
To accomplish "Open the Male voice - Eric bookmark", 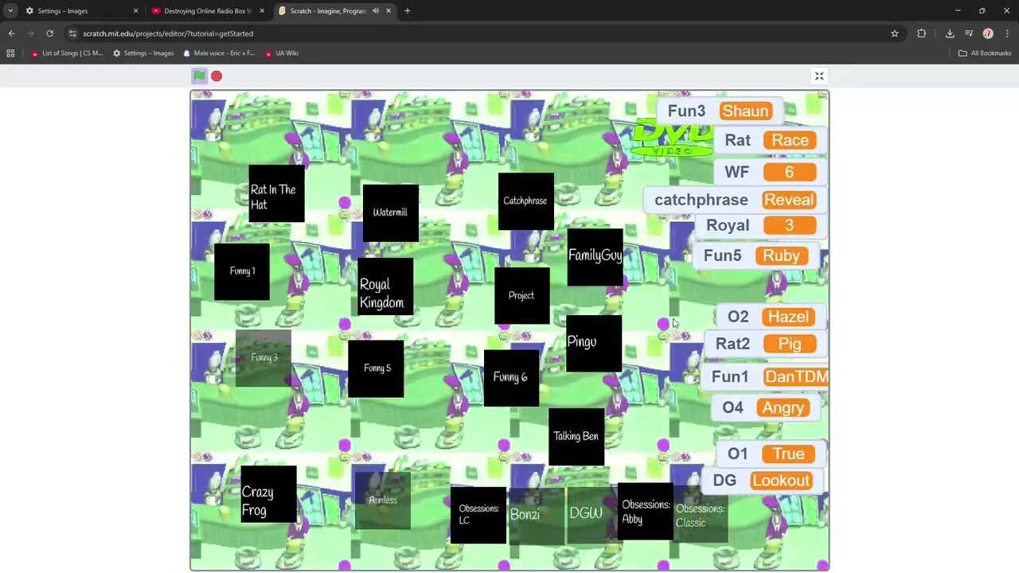I will click(219, 53).
